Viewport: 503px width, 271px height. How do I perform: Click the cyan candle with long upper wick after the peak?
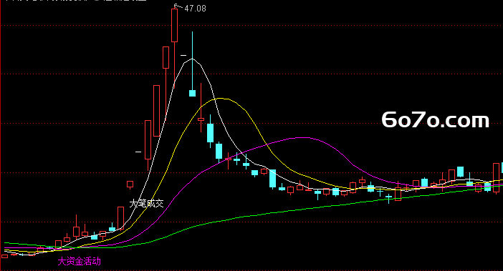pyautogui.click(x=193, y=64)
